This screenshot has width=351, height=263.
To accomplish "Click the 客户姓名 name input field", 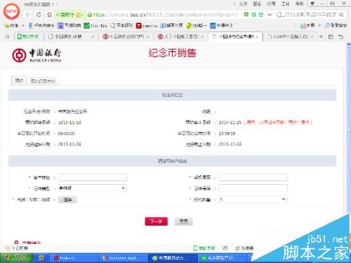I will pos(93,177).
